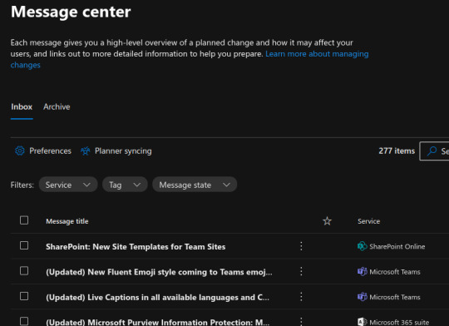Click the favorite star column header
Viewport: 449px width, 326px height.
pyautogui.click(x=327, y=221)
